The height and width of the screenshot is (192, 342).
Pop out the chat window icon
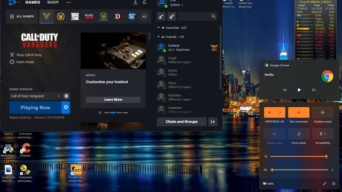(x=213, y=122)
